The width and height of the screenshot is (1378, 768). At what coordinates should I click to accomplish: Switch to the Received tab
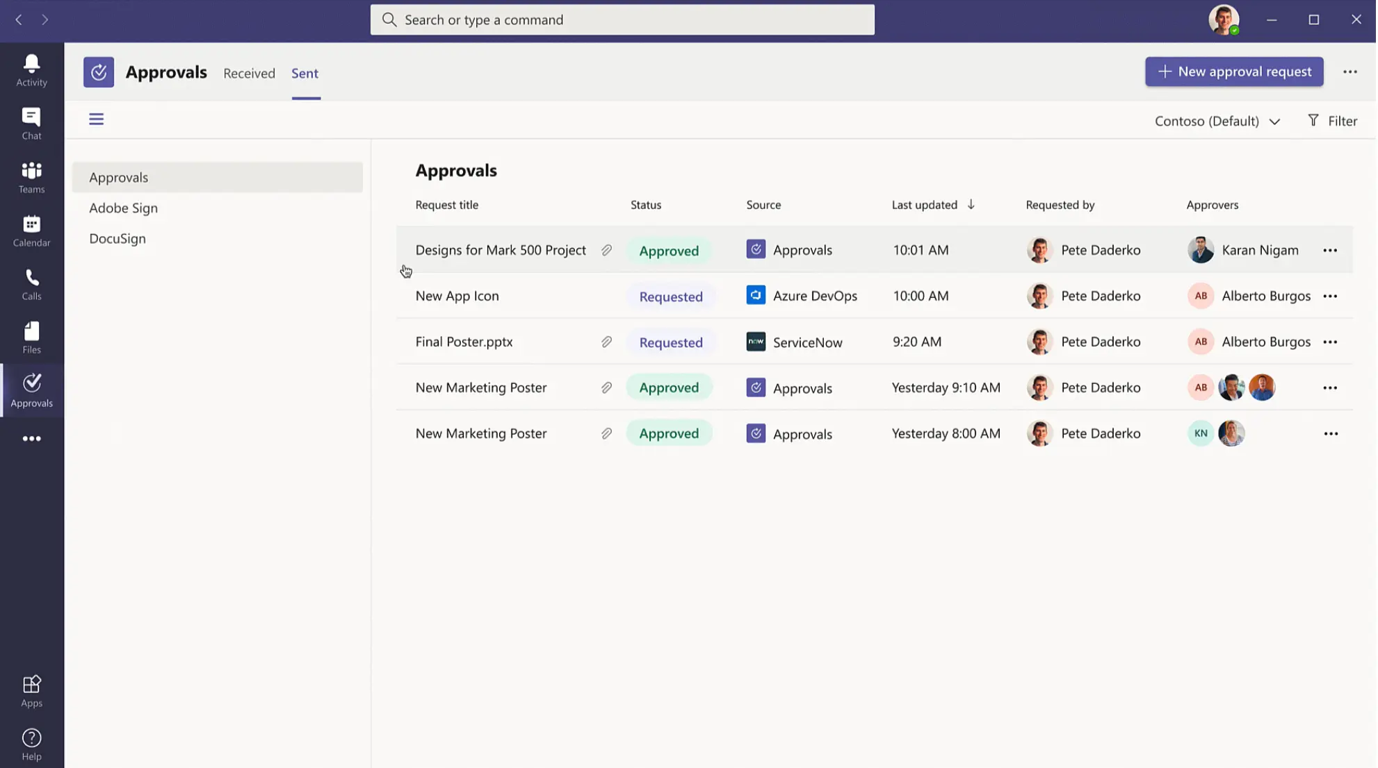click(249, 73)
